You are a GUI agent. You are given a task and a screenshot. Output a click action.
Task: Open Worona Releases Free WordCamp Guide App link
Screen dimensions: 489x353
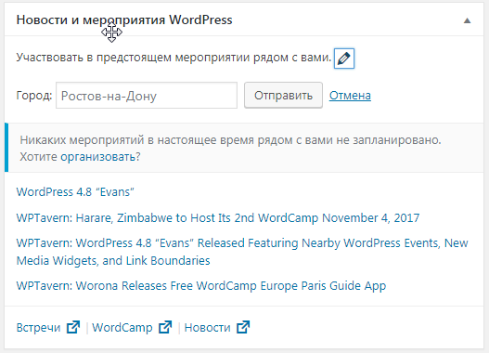(201, 286)
